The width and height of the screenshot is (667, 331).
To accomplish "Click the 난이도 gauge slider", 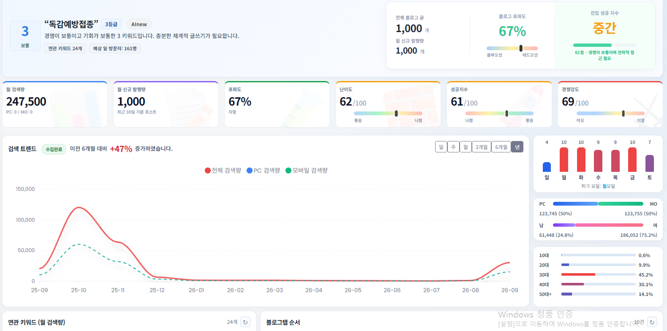I will click(388, 113).
